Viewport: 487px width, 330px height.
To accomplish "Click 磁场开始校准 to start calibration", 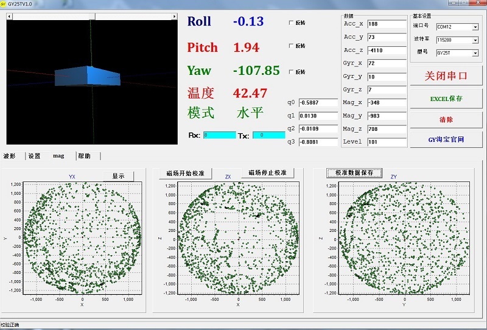I will click(x=185, y=174).
